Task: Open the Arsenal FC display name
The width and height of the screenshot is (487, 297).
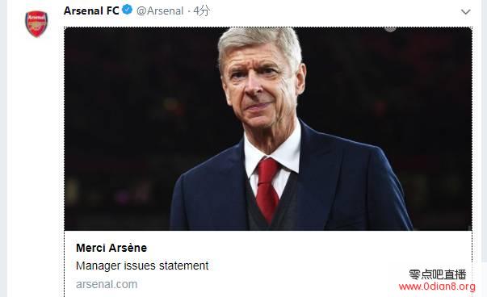Action: [91, 10]
